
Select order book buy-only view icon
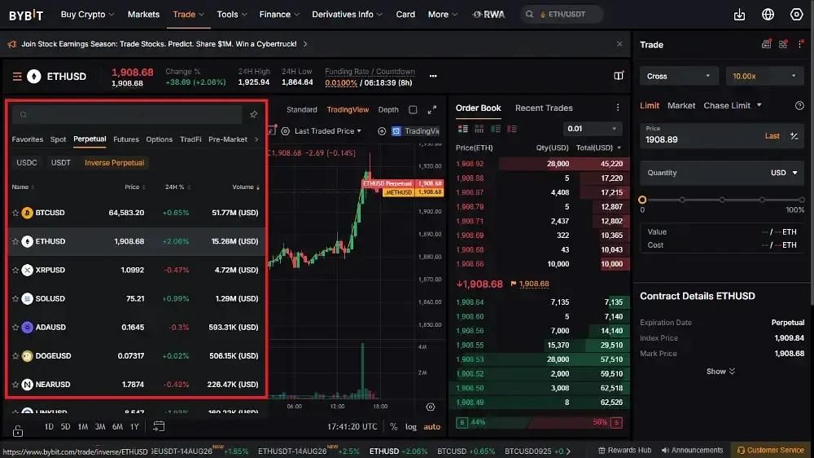tap(496, 129)
